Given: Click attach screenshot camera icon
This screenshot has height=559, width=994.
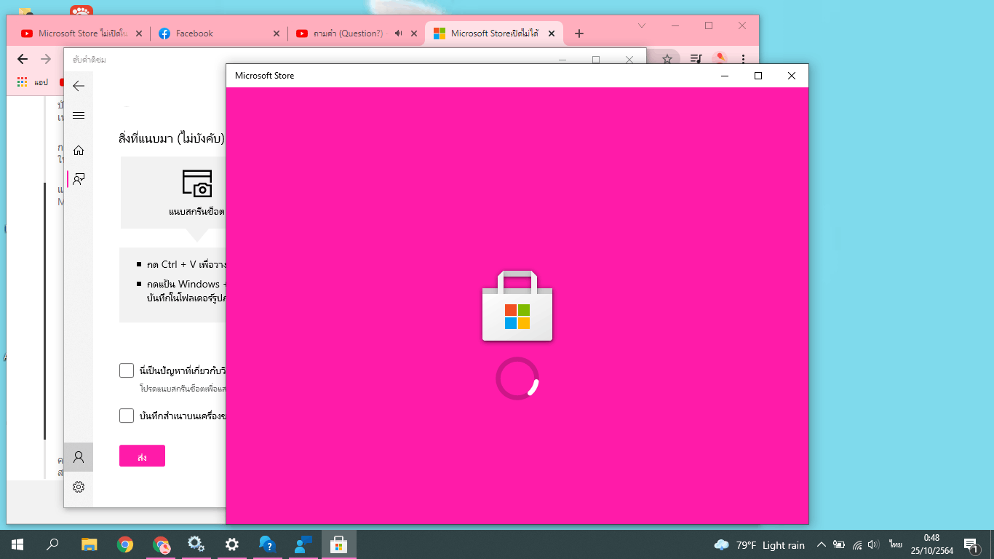Looking at the screenshot, I should click(196, 183).
